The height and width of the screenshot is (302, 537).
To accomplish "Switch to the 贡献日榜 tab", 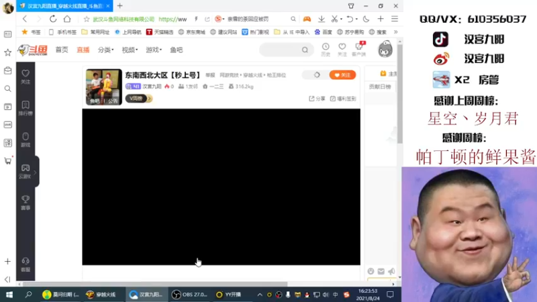I will (380, 87).
